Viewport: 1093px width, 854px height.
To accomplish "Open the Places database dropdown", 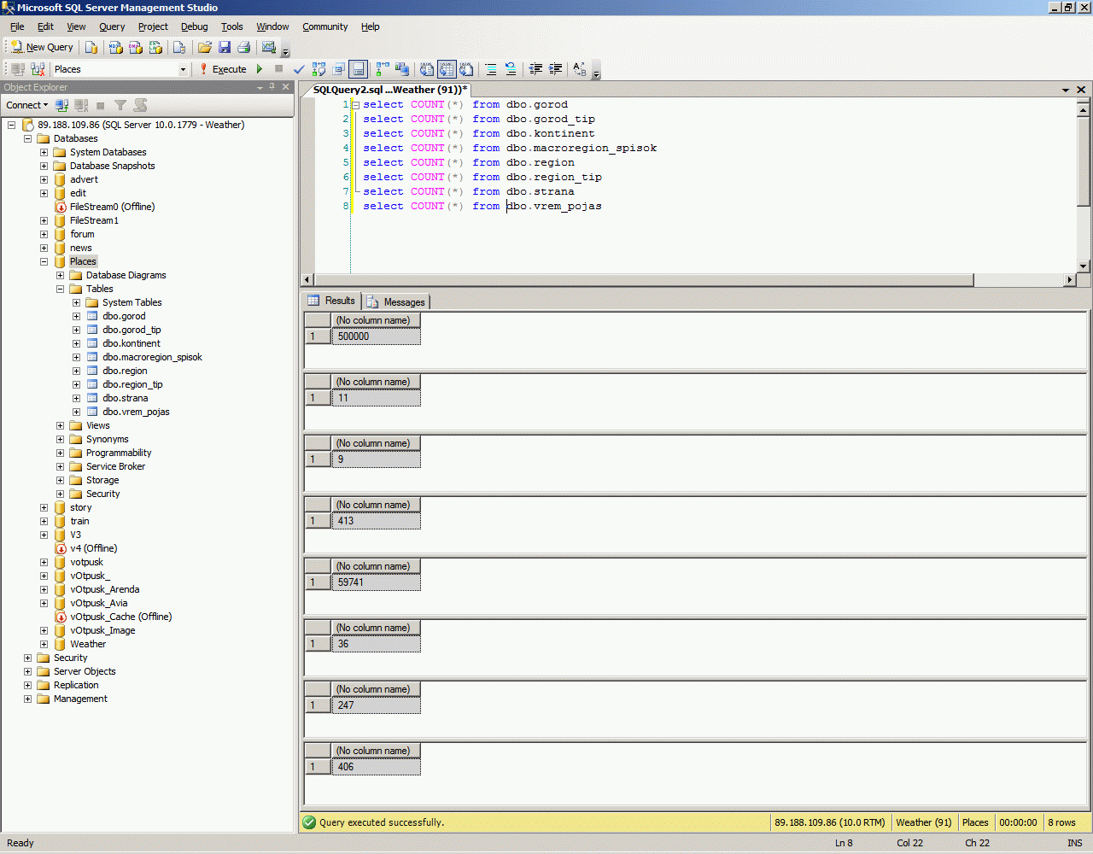I will [183, 69].
